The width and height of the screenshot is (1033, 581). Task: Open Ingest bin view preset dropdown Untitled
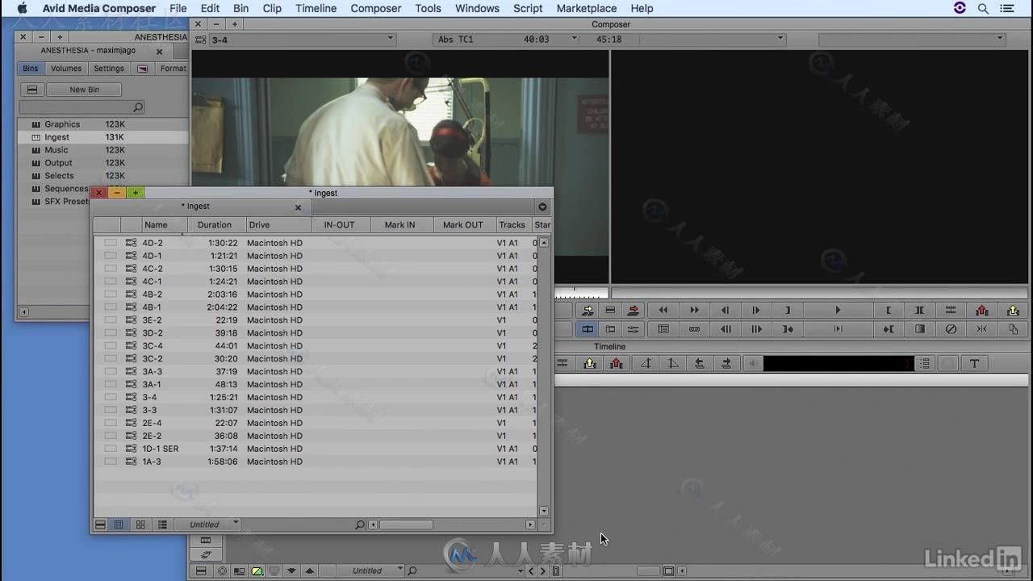click(x=208, y=525)
